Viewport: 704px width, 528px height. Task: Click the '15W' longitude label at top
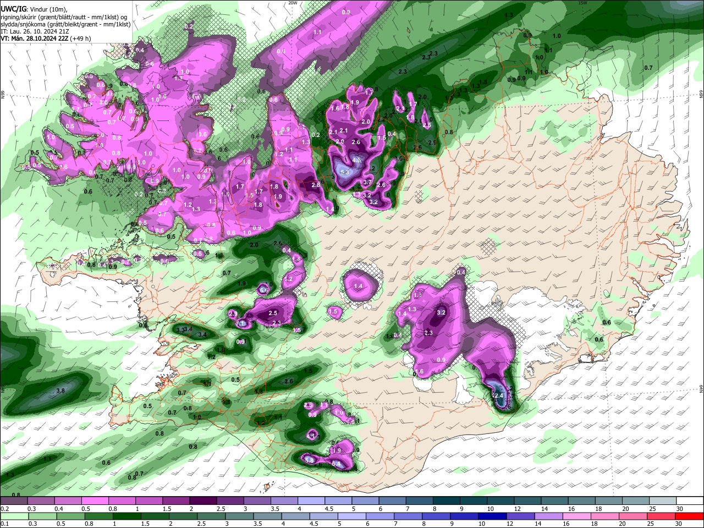click(x=582, y=3)
